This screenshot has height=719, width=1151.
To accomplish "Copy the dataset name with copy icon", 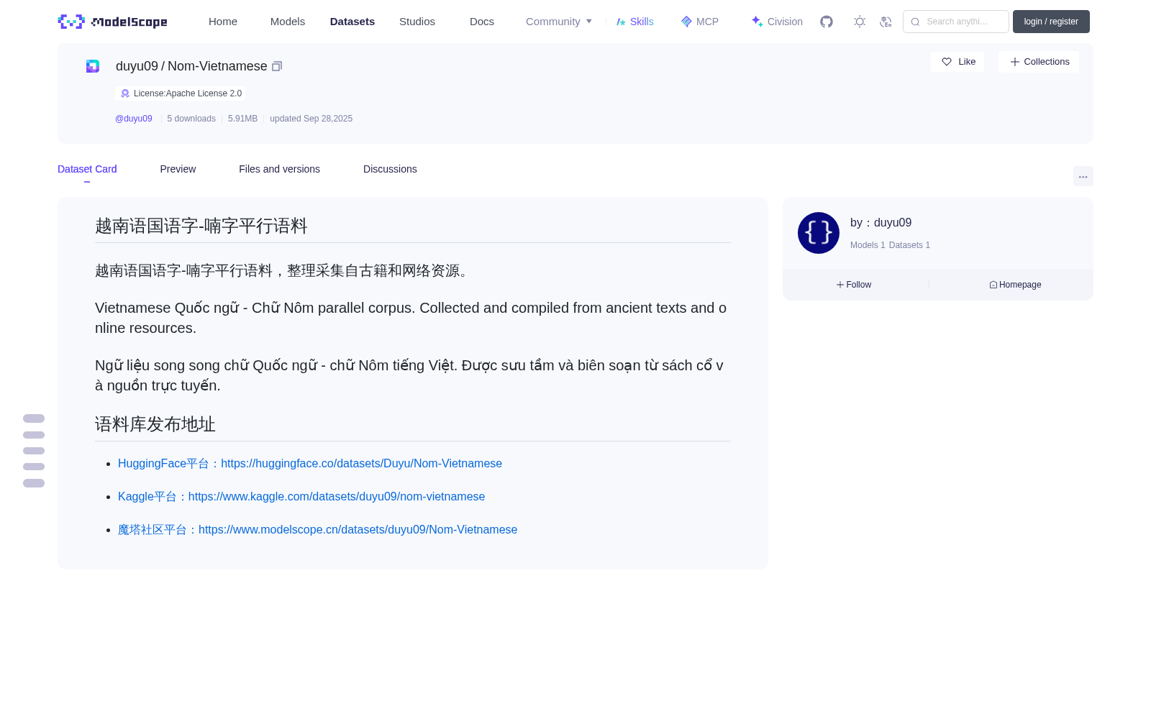I will click(x=277, y=66).
